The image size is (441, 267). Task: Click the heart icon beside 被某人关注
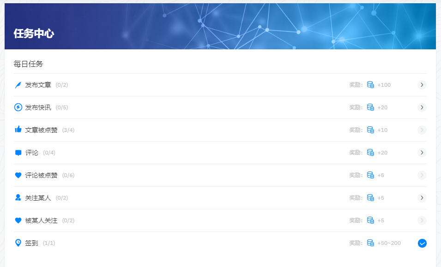coord(18,220)
